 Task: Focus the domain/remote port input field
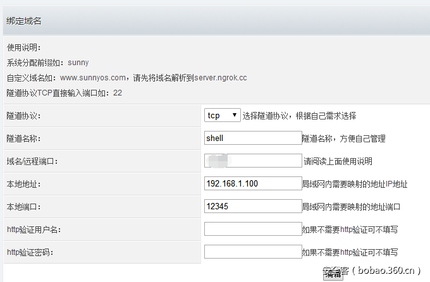[x=253, y=161]
